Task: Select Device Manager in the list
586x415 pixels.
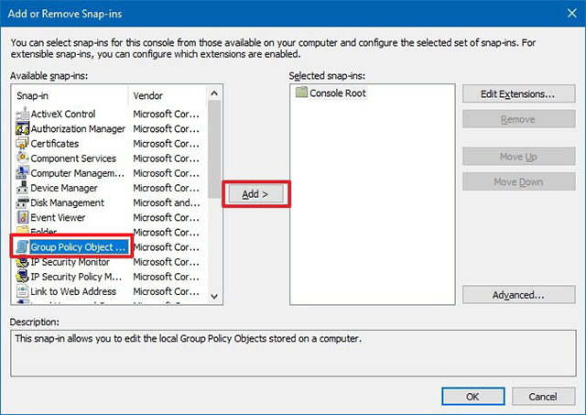Action: (x=64, y=188)
